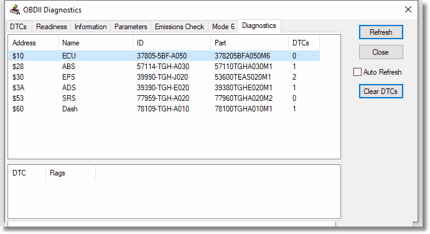The height and width of the screenshot is (234, 430).
Task: Close the OBDII Diagnostics window
Action: coord(408,9)
